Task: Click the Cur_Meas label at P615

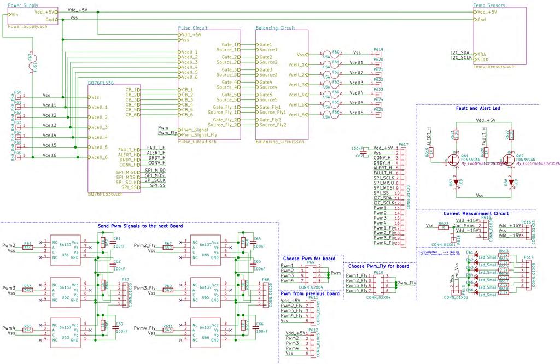Action: [464, 226]
